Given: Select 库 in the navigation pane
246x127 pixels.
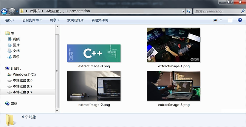Looking at the screenshot, I should pyautogui.click(x=12, y=33).
